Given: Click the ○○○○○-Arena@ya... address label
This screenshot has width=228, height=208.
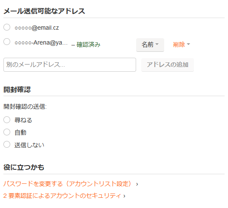Looking at the screenshot, I should coord(41,42).
